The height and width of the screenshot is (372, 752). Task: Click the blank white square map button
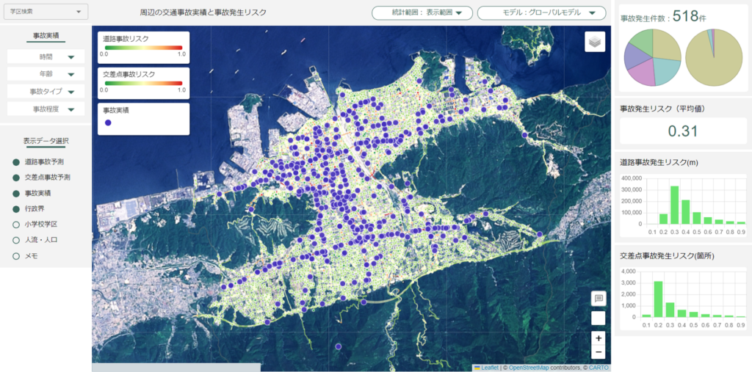coord(598,318)
